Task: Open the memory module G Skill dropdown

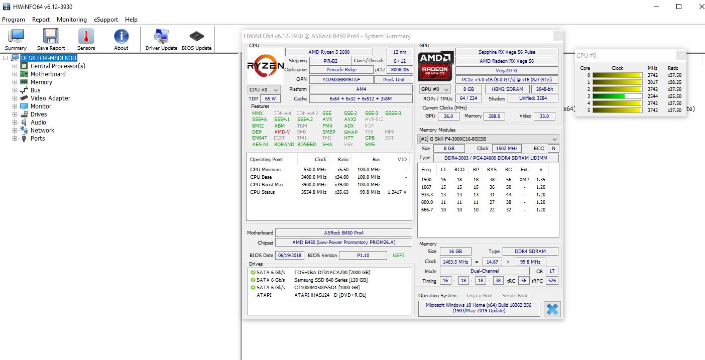Action: tap(488, 139)
